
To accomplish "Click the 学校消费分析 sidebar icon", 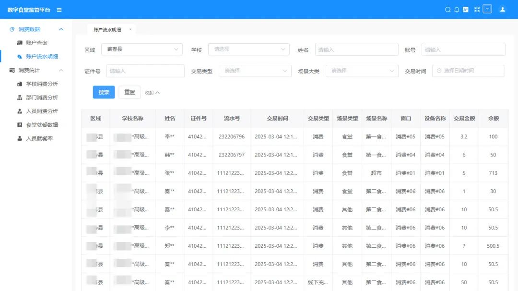I will [20, 84].
